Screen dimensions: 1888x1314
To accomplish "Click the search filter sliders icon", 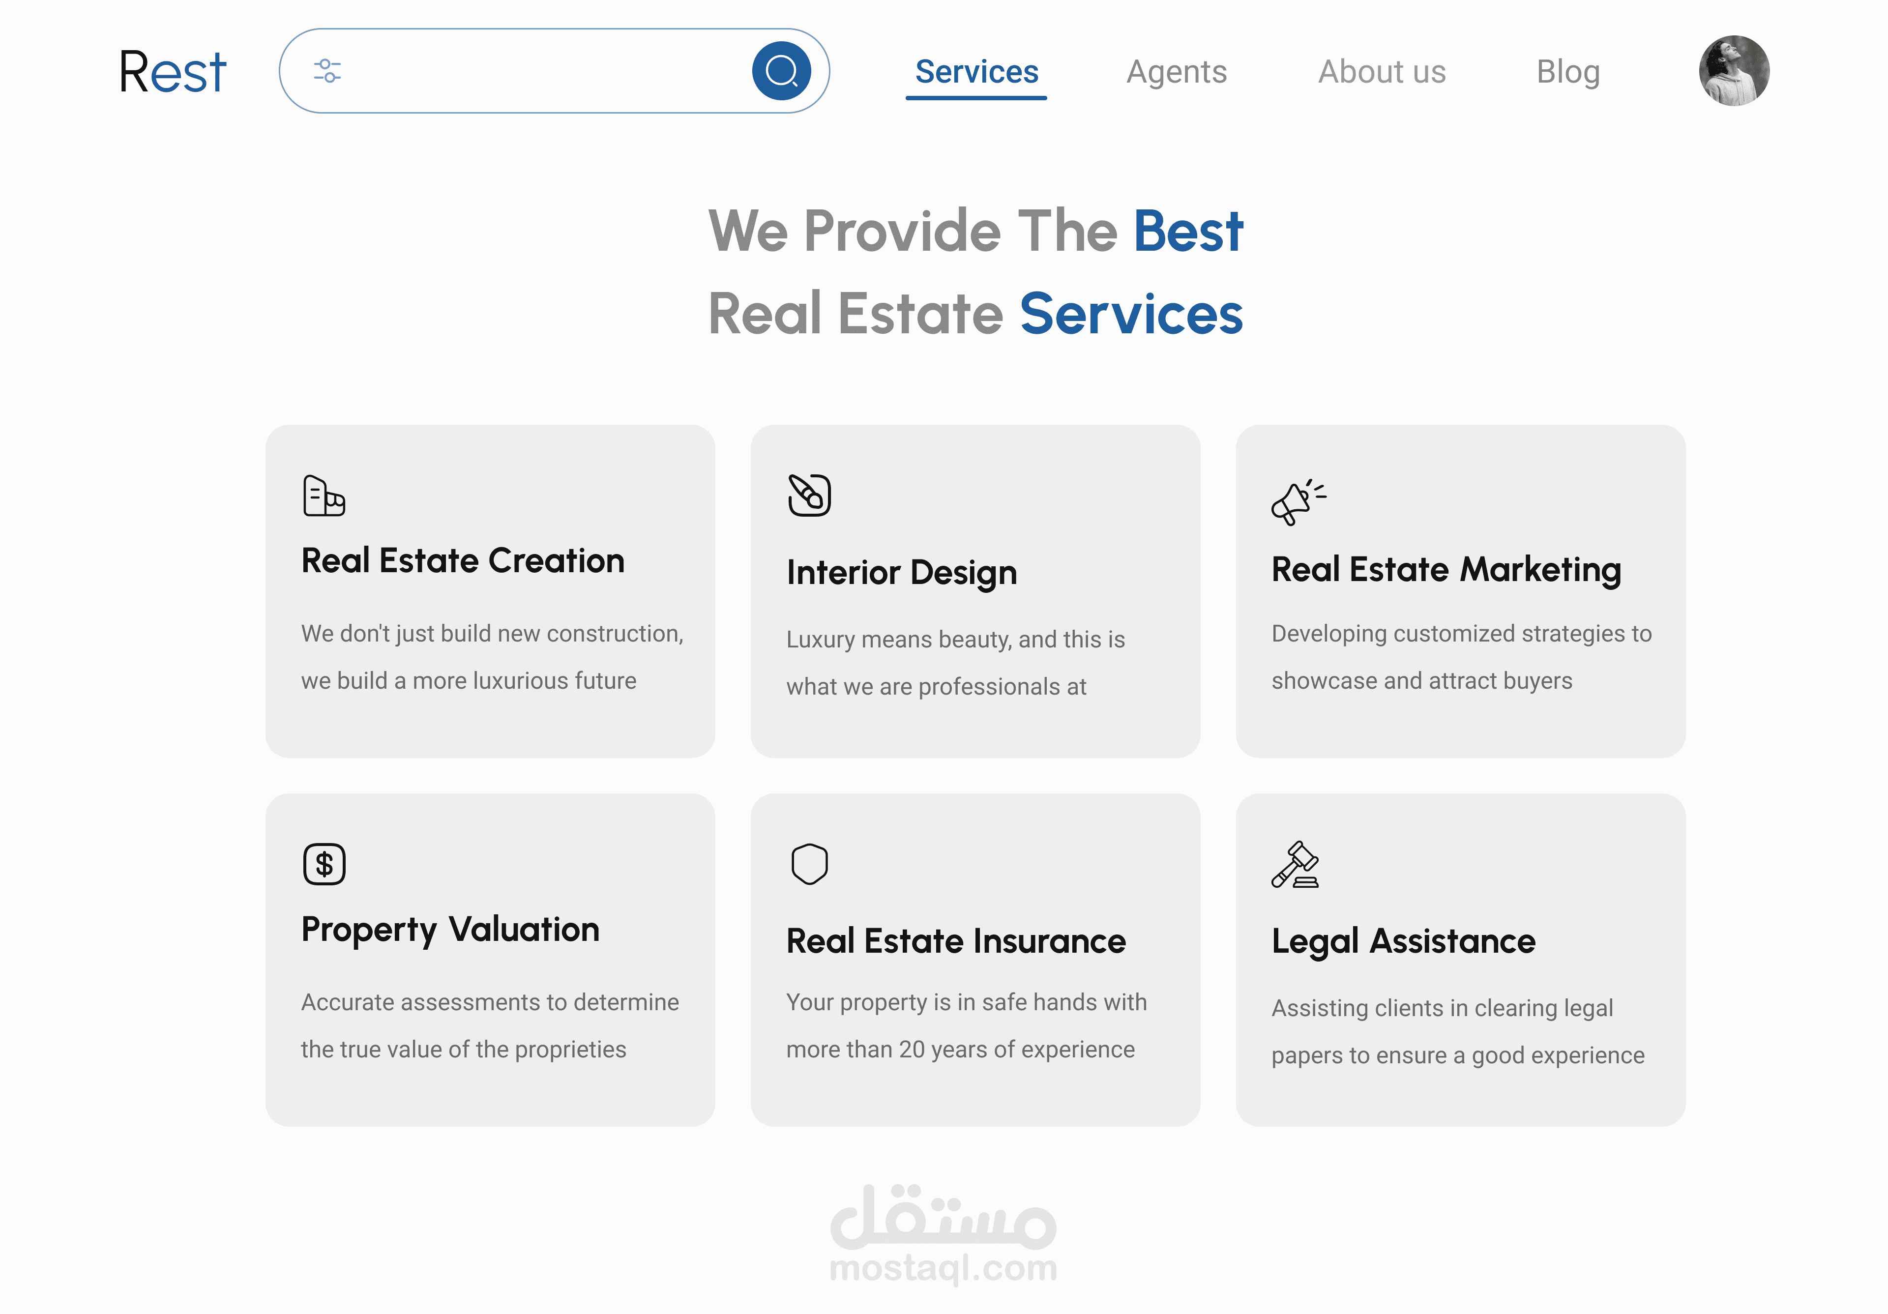I will tap(327, 72).
